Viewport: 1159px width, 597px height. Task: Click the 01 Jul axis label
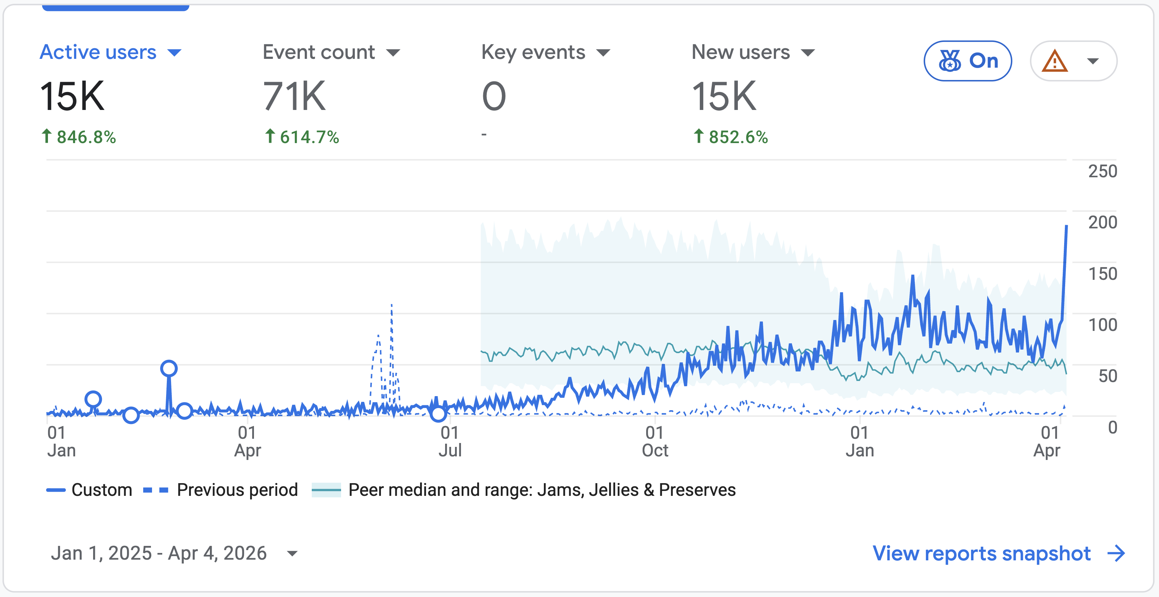[x=450, y=442]
